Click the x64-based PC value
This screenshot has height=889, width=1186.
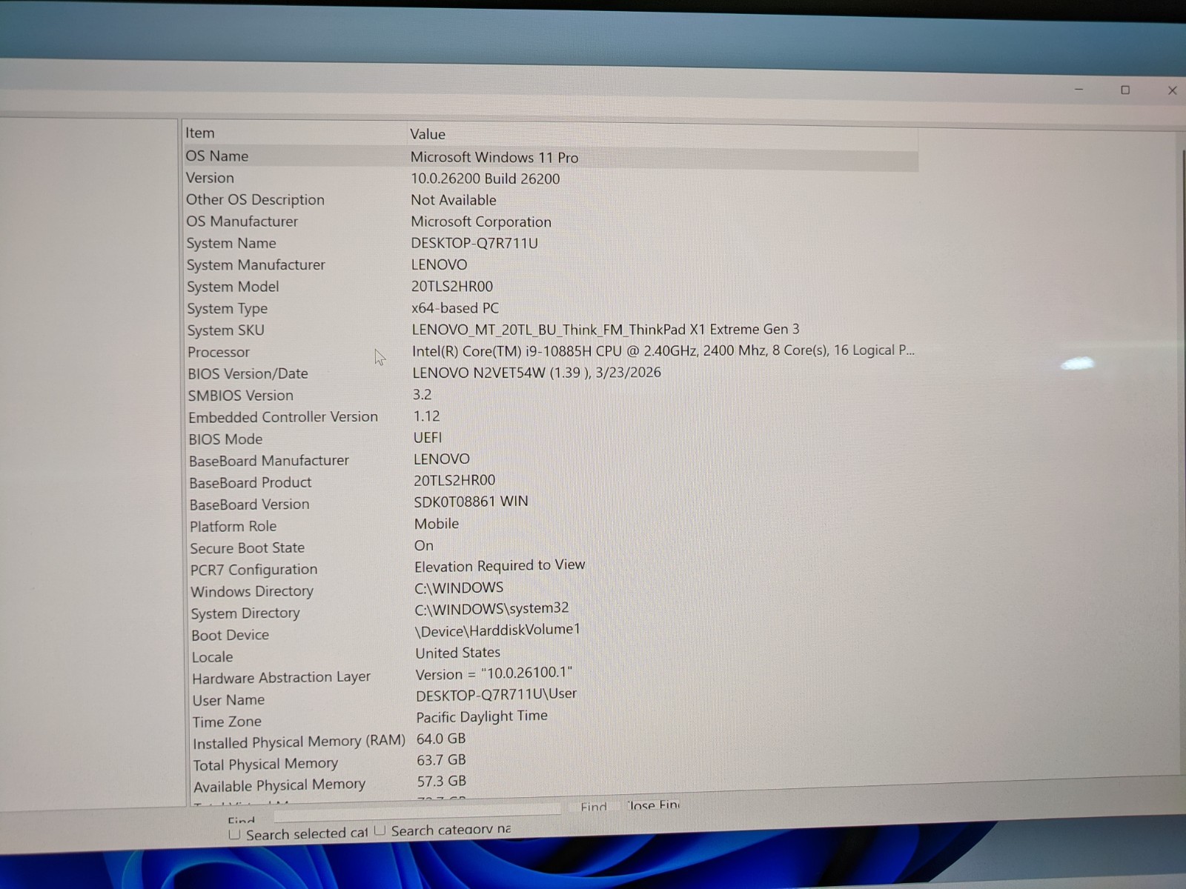point(455,307)
